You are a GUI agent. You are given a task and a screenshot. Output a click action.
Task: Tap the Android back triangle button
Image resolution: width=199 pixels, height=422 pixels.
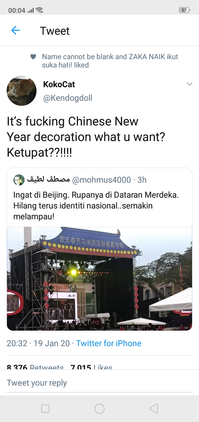[x=154, y=409]
